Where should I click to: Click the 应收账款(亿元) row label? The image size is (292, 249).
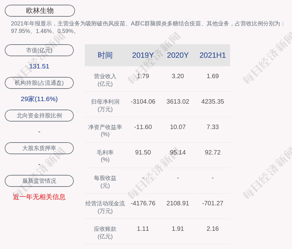click(105, 233)
